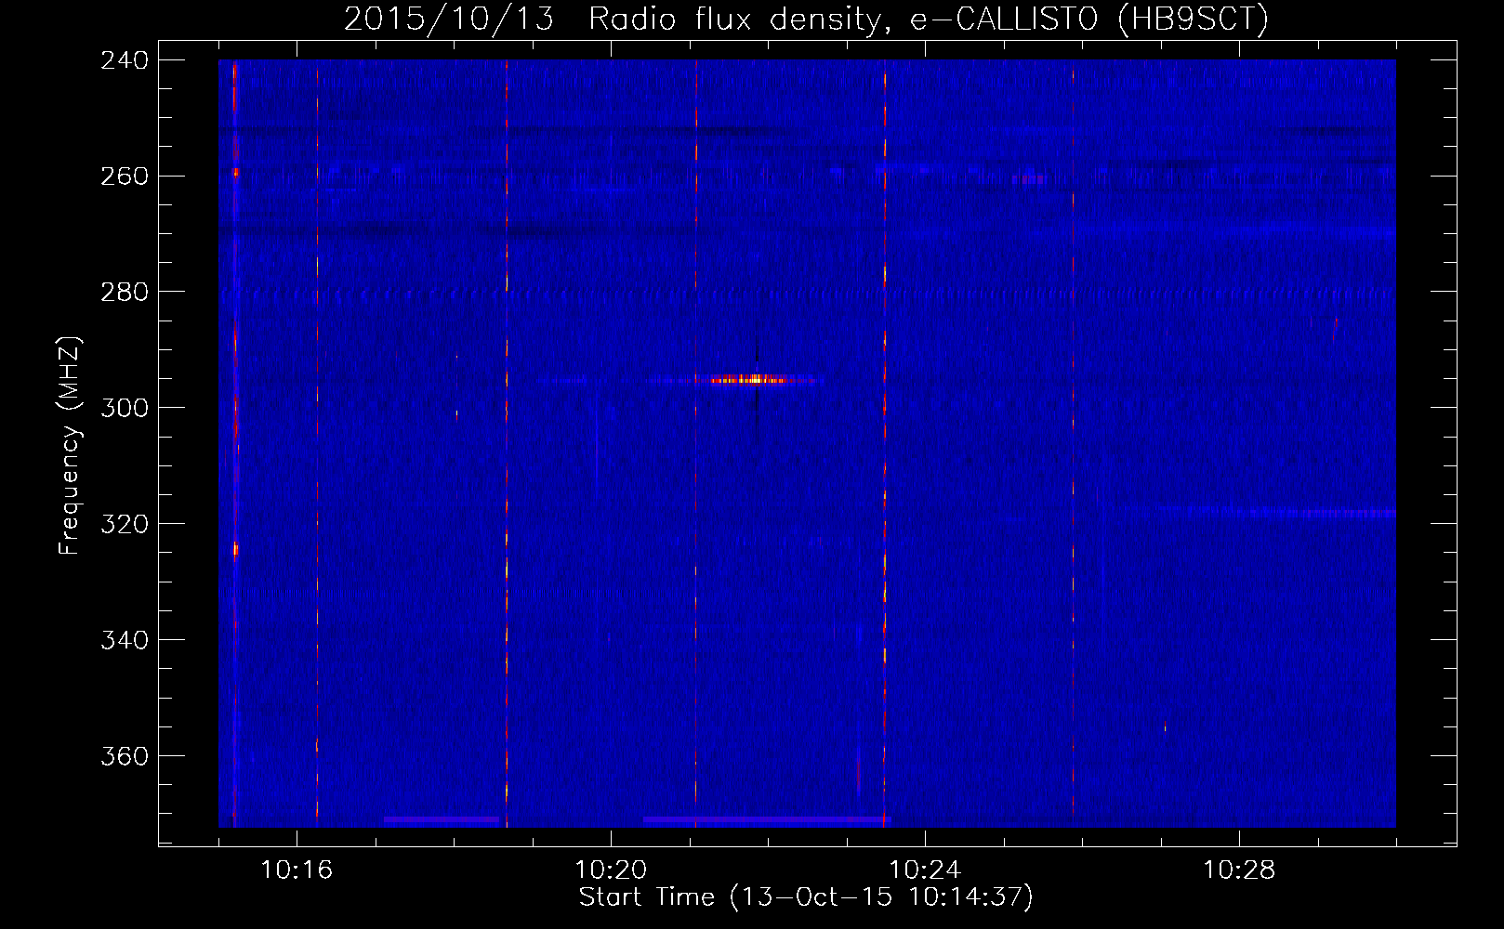Screen dimensions: 1504x929
Task: Click the 280 frequency tick label
Action: point(125,293)
